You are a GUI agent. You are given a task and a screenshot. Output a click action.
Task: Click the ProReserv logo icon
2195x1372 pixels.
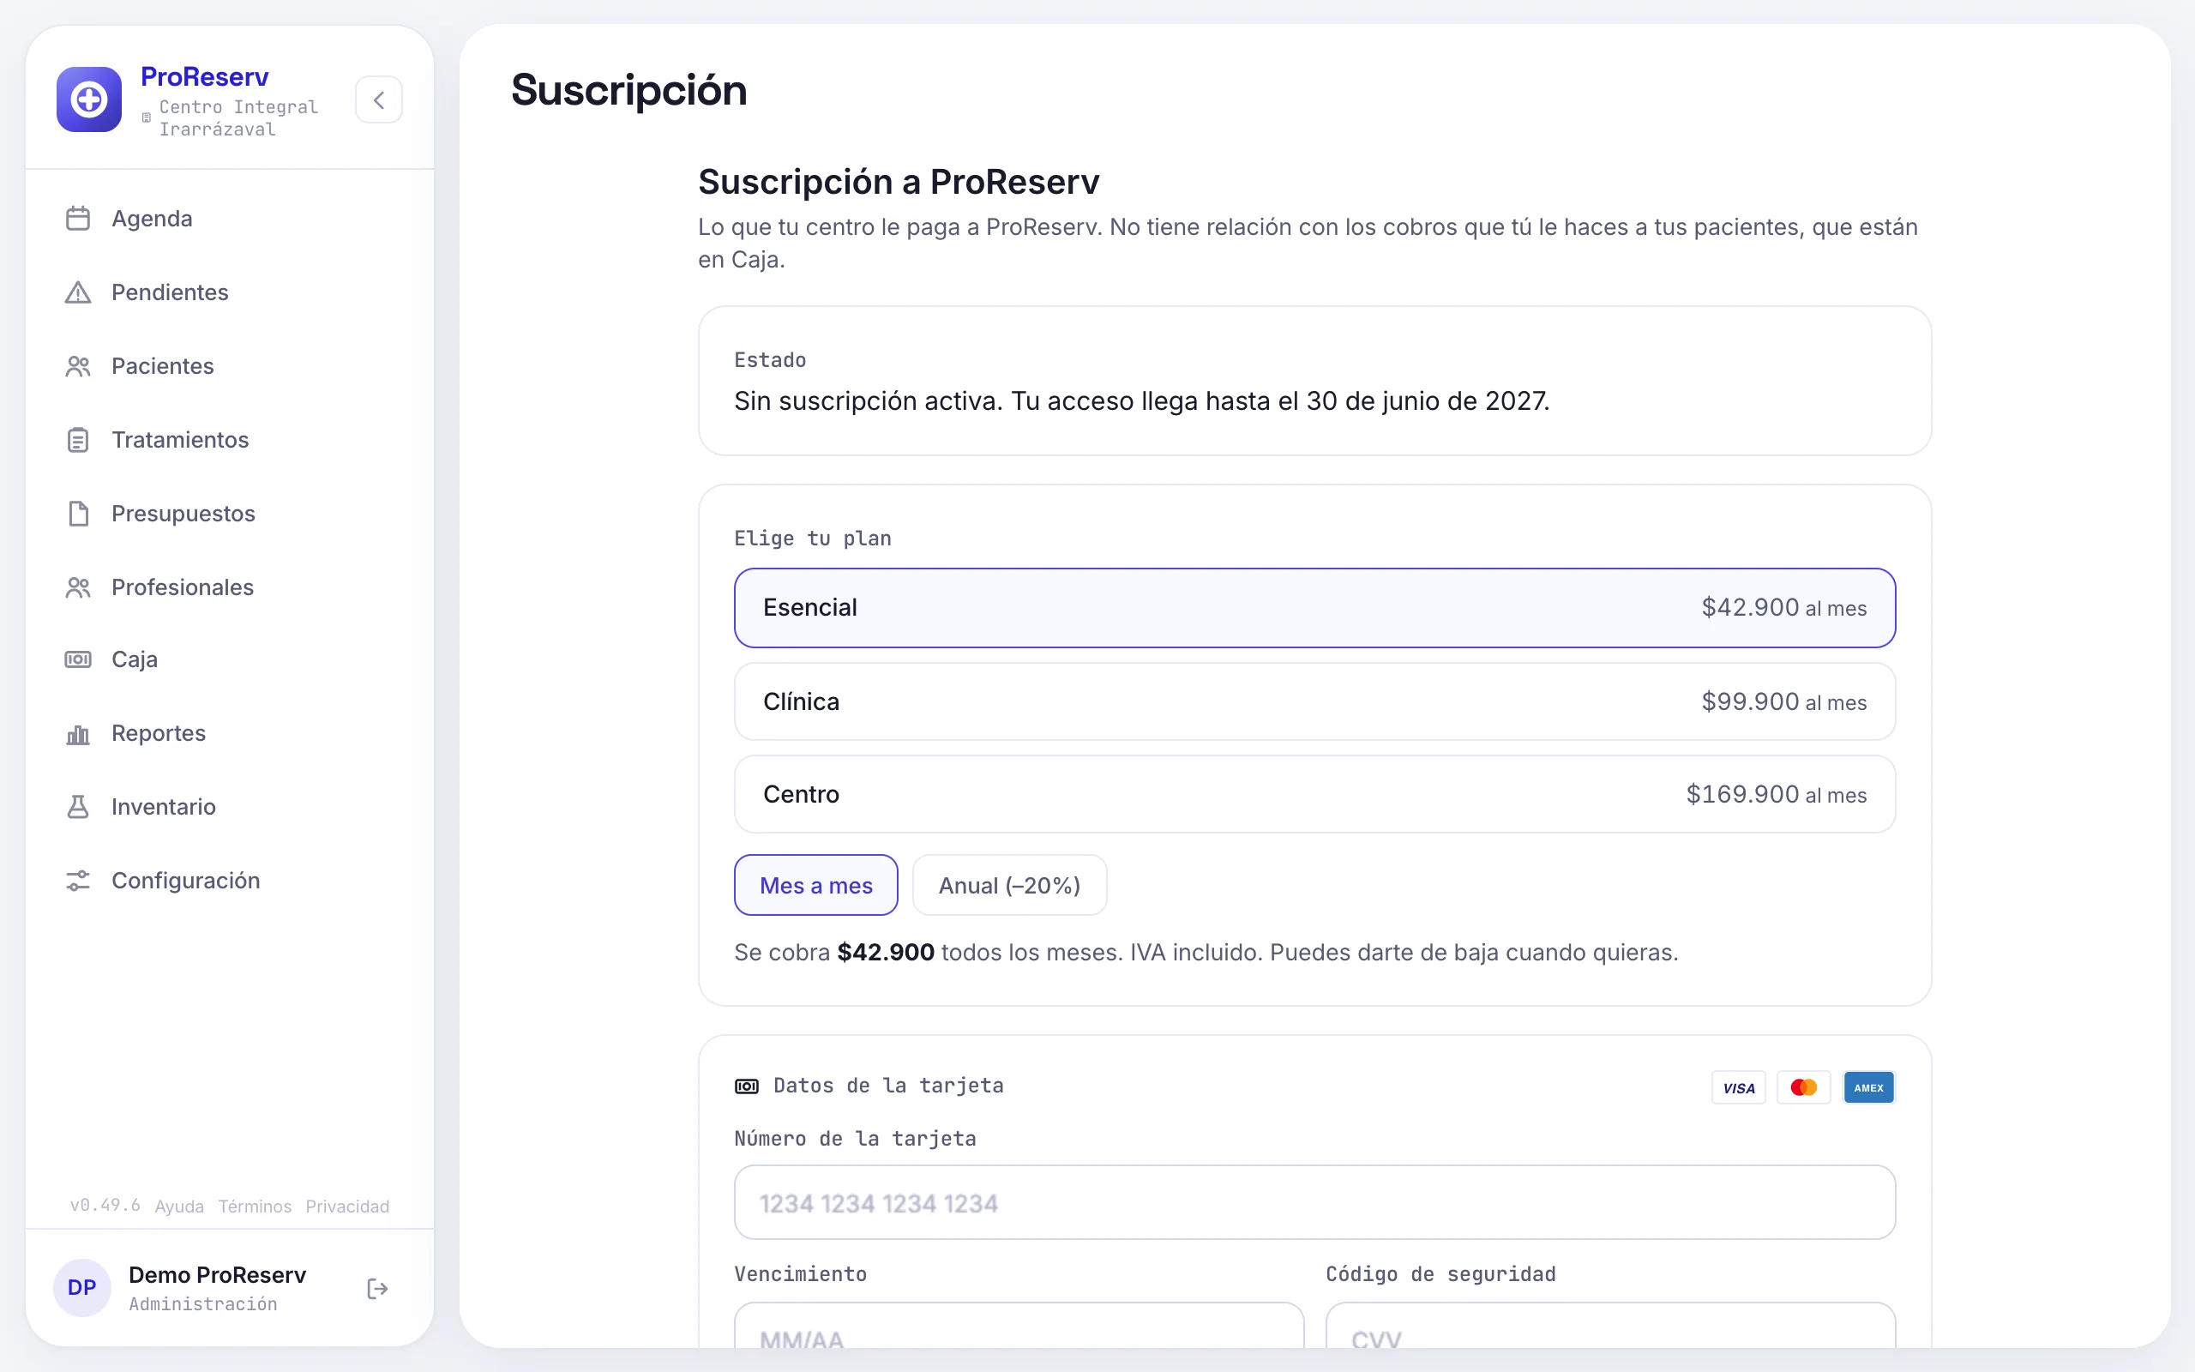tap(89, 99)
